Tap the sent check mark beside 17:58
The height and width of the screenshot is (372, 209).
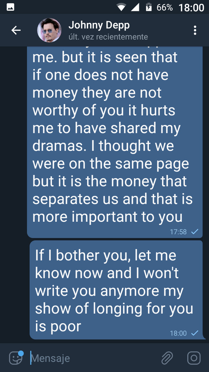pyautogui.click(x=195, y=231)
